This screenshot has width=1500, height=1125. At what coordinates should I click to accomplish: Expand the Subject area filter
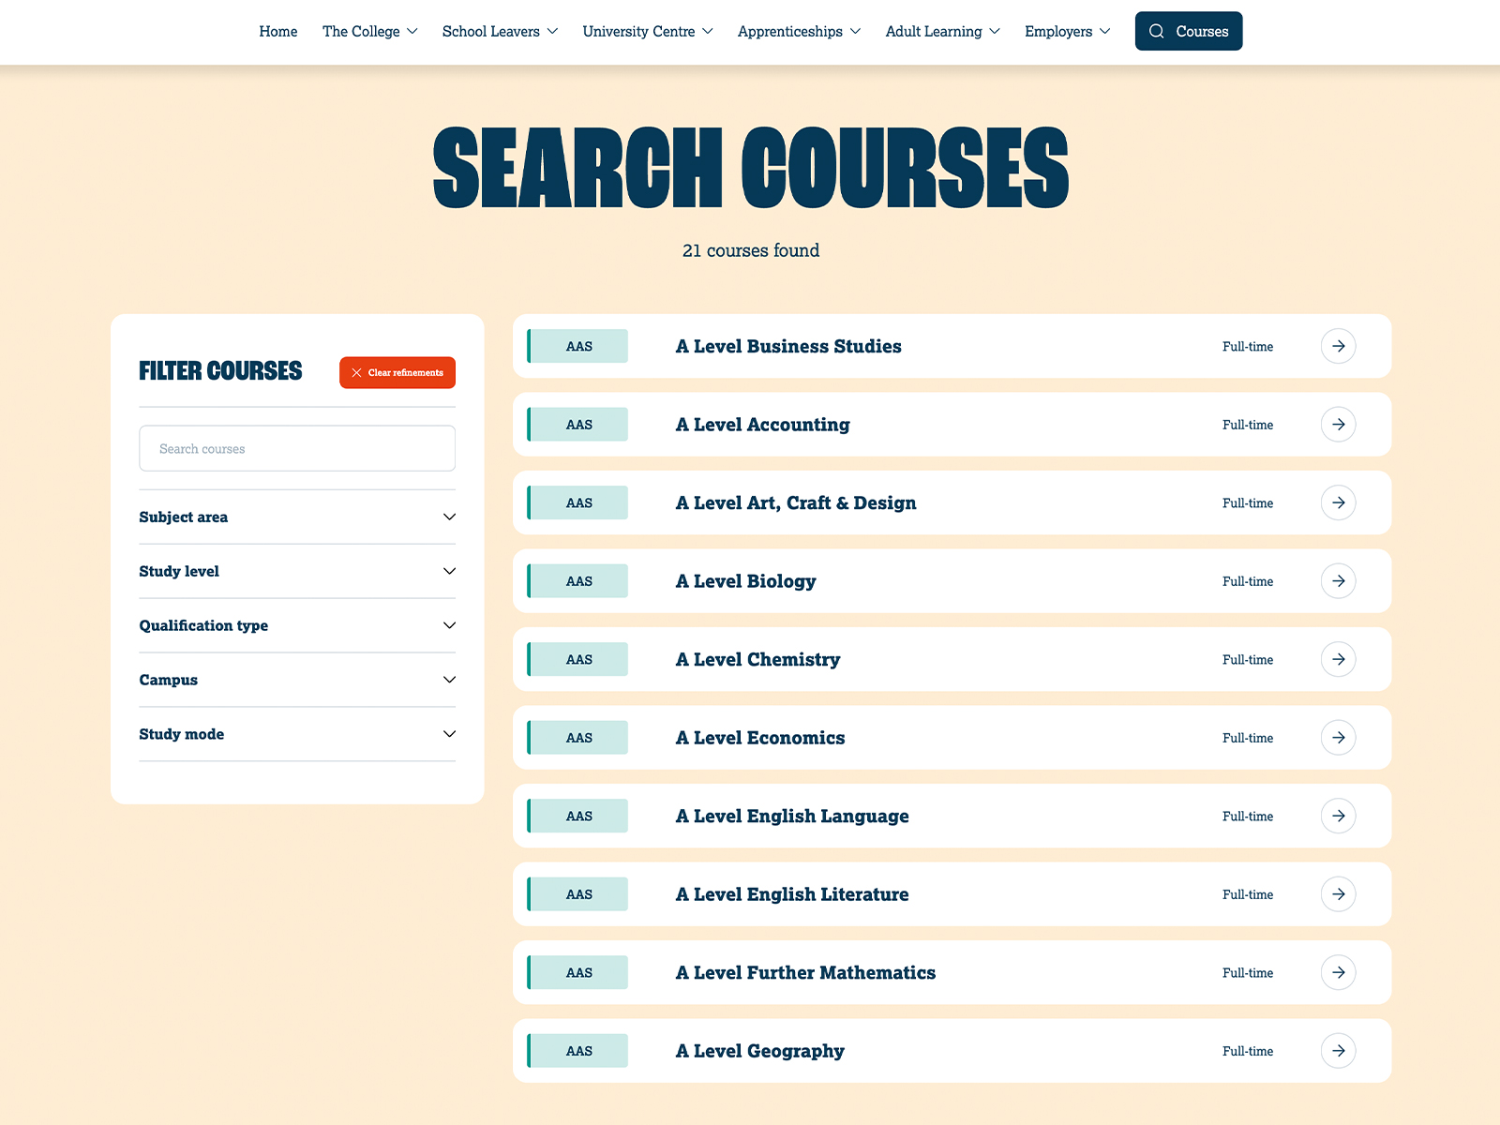point(296,517)
